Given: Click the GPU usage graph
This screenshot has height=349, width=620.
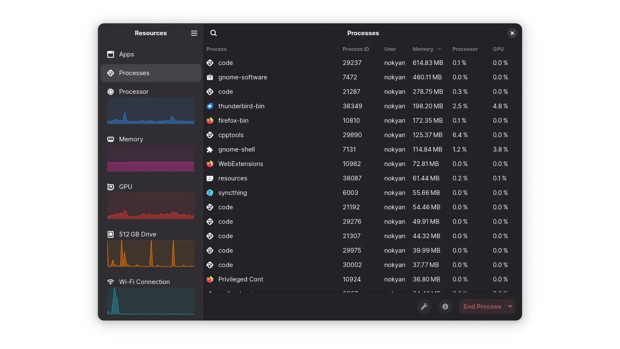Looking at the screenshot, I should click(x=151, y=206).
